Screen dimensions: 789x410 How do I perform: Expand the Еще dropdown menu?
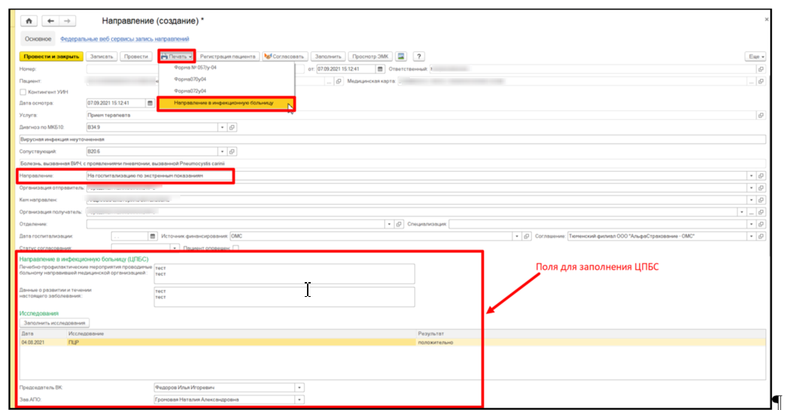(x=755, y=57)
